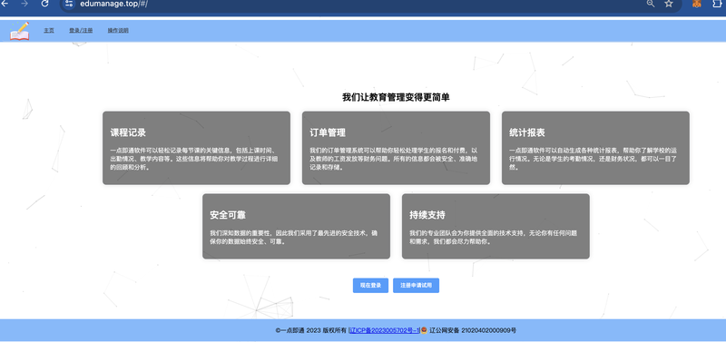Open the browser extensions puzzle icon
The height and width of the screenshot is (342, 726).
718,4
